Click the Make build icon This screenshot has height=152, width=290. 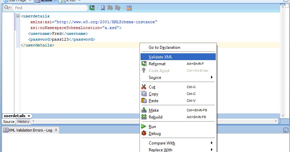(x=144, y=110)
